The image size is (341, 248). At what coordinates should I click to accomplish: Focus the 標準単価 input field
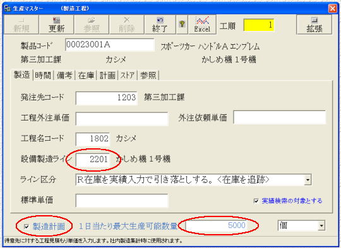tap(122, 201)
